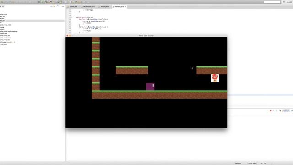
Task: Close the Handler.java tab with its X
Action: click(x=125, y=7)
